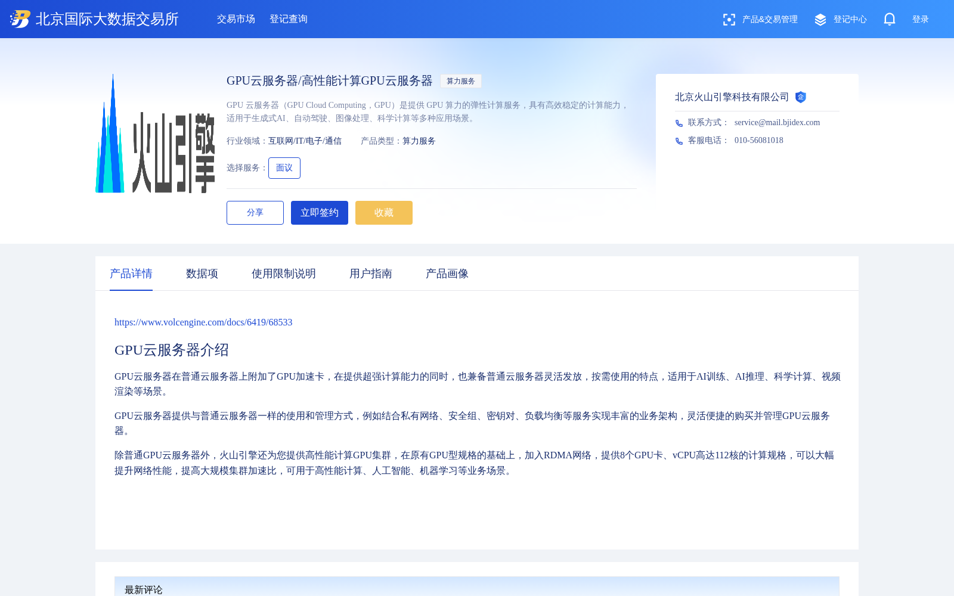Click the 互联网/IT/电子/通信 industry value

tap(305, 141)
